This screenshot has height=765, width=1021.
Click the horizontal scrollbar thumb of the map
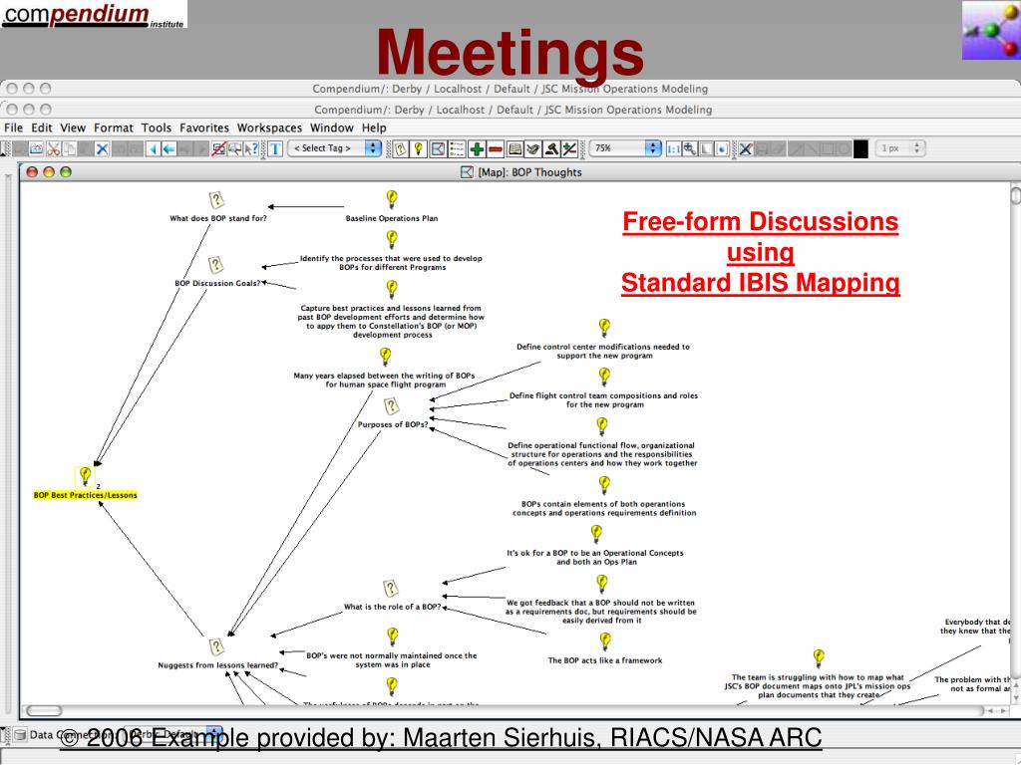click(44, 711)
